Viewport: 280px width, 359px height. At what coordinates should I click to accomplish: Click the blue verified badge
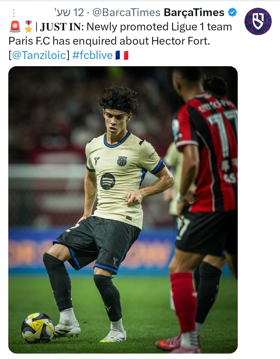point(232,12)
